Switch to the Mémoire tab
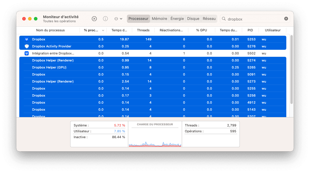 point(159,18)
